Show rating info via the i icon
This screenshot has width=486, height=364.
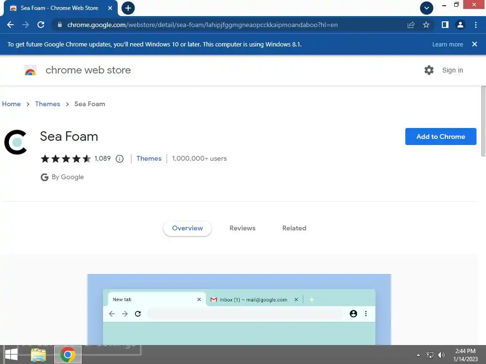click(x=120, y=159)
